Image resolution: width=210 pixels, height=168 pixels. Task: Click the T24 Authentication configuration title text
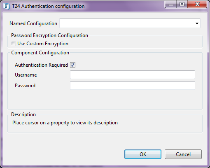coord(48,6)
